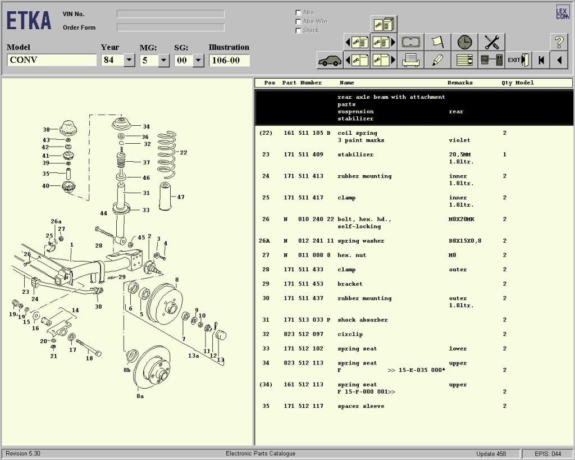Open the Year dropdown arrow
The image size is (575, 460).
pyautogui.click(x=129, y=60)
